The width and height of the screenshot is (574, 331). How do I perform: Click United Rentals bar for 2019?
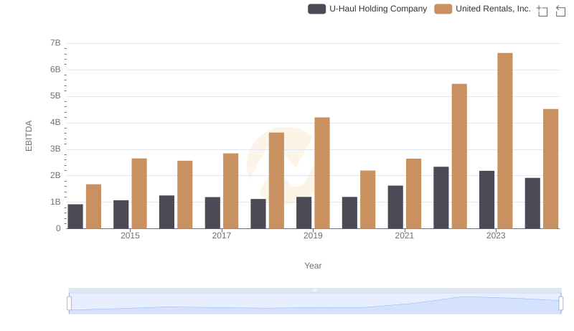[x=322, y=173]
